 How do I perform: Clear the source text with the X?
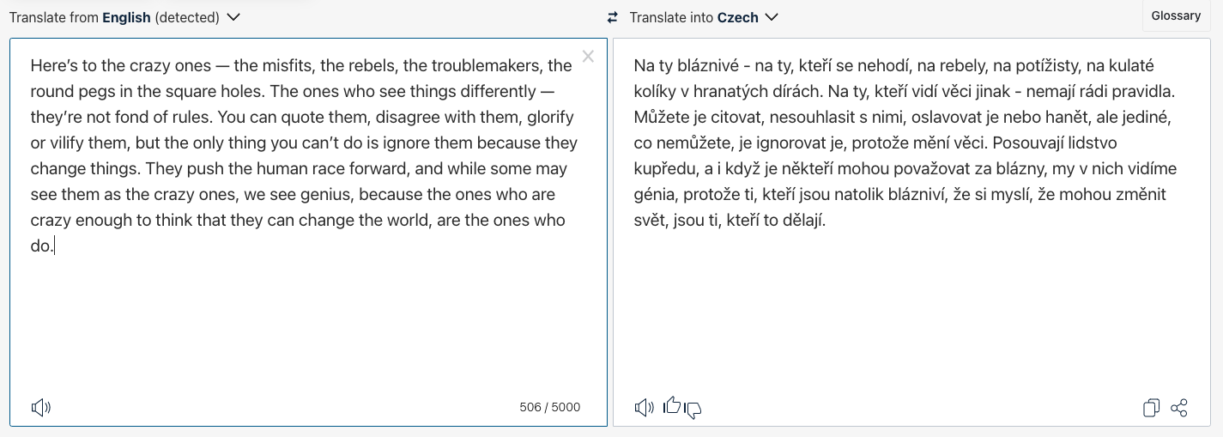click(588, 57)
